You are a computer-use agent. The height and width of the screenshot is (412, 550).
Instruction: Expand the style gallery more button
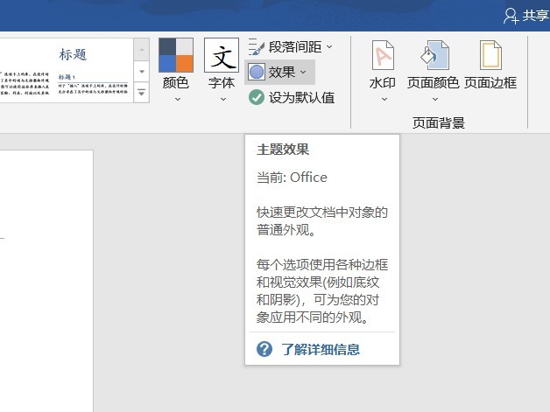142,93
